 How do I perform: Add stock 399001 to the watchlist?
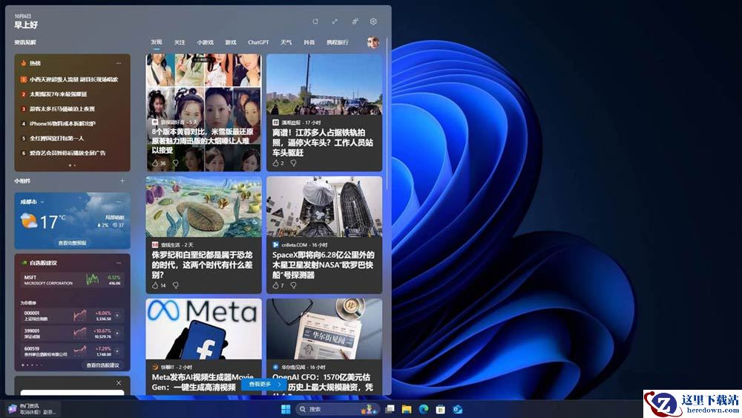[x=117, y=333]
